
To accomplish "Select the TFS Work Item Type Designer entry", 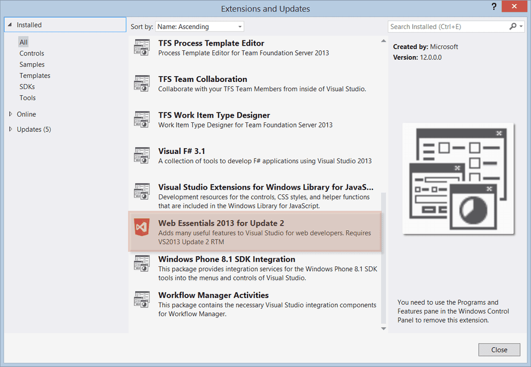I will (214, 115).
